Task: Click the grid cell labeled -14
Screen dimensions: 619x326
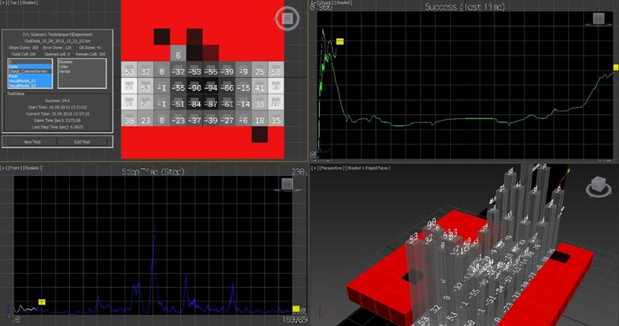Action: pyautogui.click(x=243, y=102)
